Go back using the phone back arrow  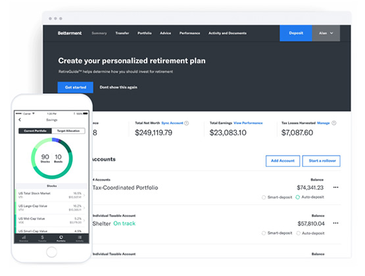[x=20, y=120]
